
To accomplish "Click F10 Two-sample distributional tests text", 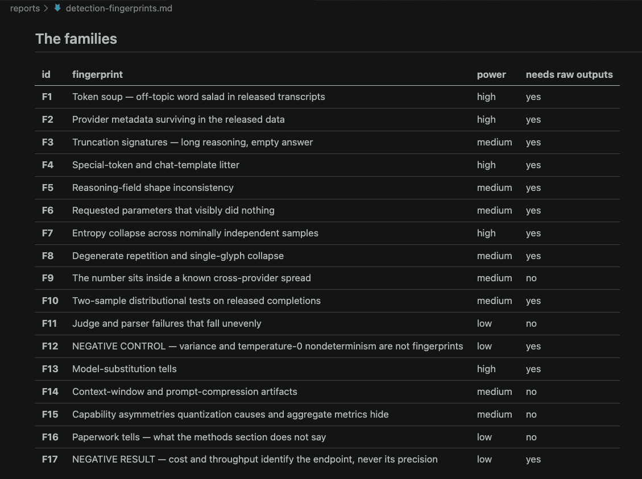I will pos(196,301).
